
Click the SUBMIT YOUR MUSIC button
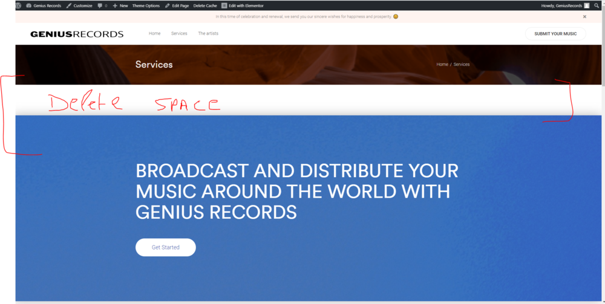pyautogui.click(x=555, y=33)
